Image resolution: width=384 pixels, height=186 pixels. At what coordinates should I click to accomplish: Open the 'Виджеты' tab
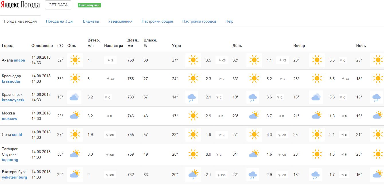91,21
